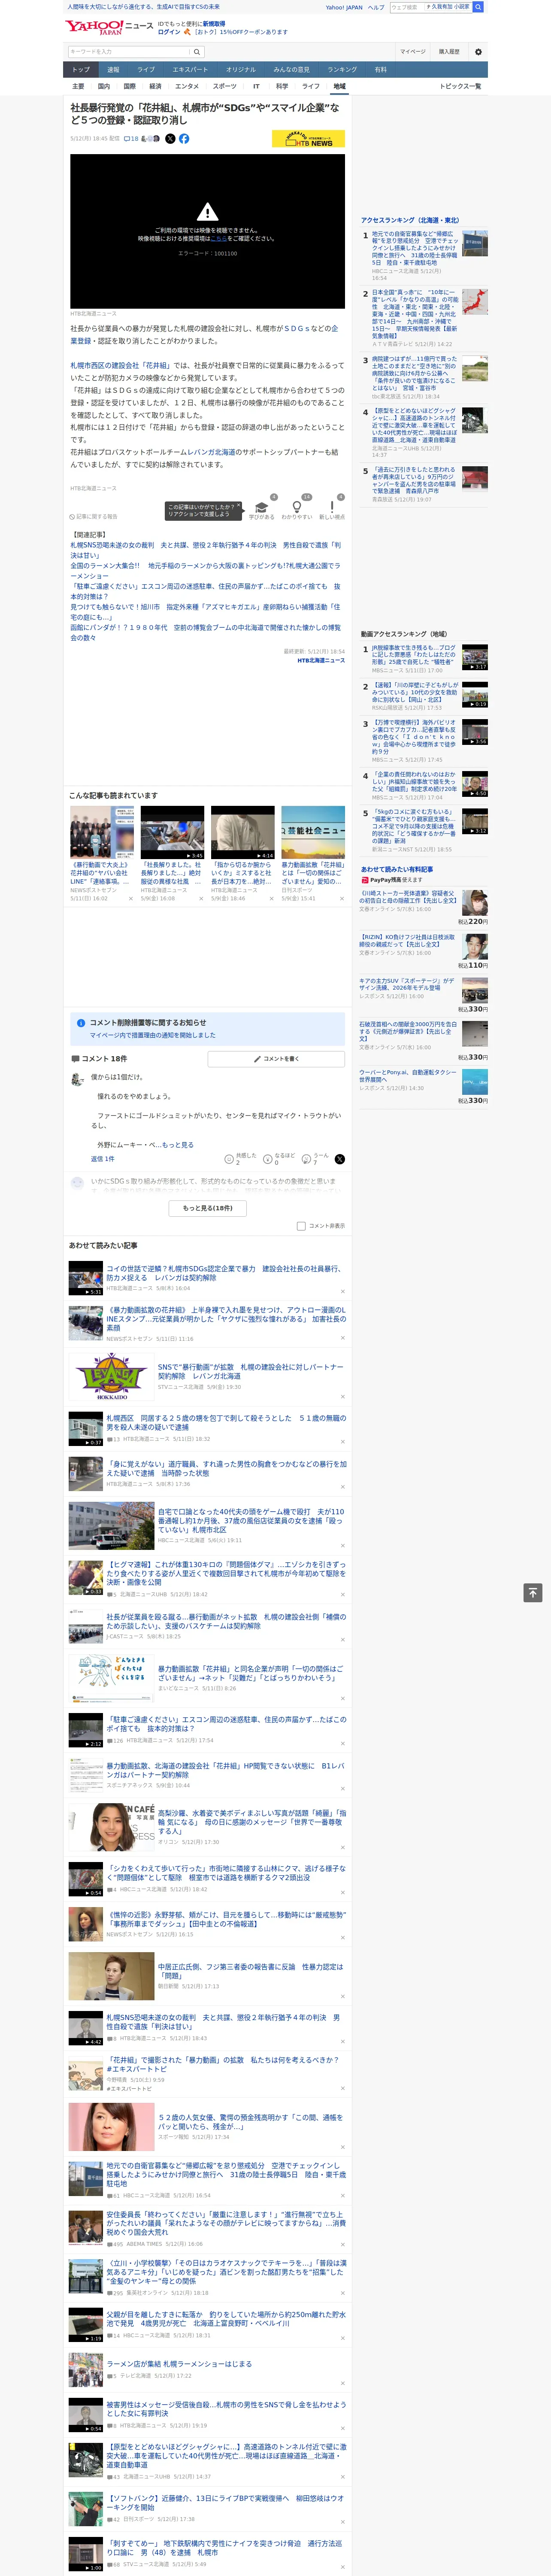Share the article on X
This screenshot has width=551, height=2576.
point(170,139)
